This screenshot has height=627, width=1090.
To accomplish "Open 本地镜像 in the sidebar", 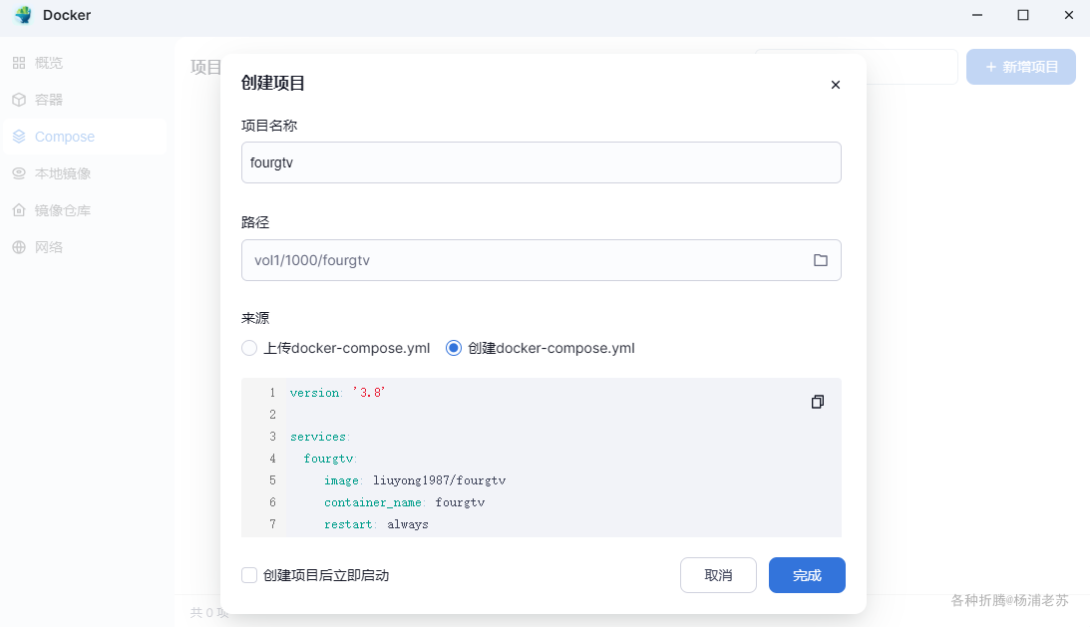I will tap(84, 173).
